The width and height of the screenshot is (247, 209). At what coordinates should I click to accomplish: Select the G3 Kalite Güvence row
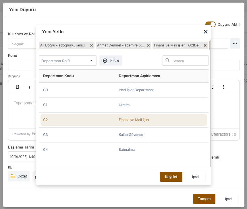click(x=123, y=135)
